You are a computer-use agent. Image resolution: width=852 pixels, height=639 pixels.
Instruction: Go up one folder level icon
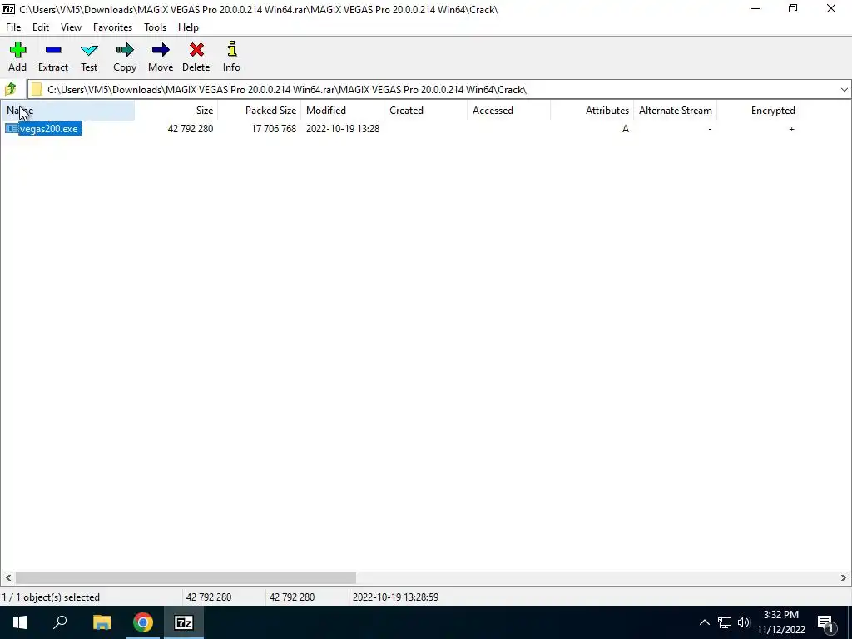point(10,89)
